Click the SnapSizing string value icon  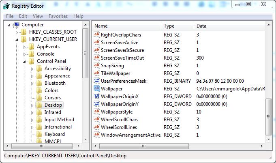click(96, 65)
